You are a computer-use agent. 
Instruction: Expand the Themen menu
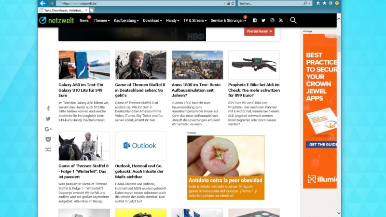point(101,20)
